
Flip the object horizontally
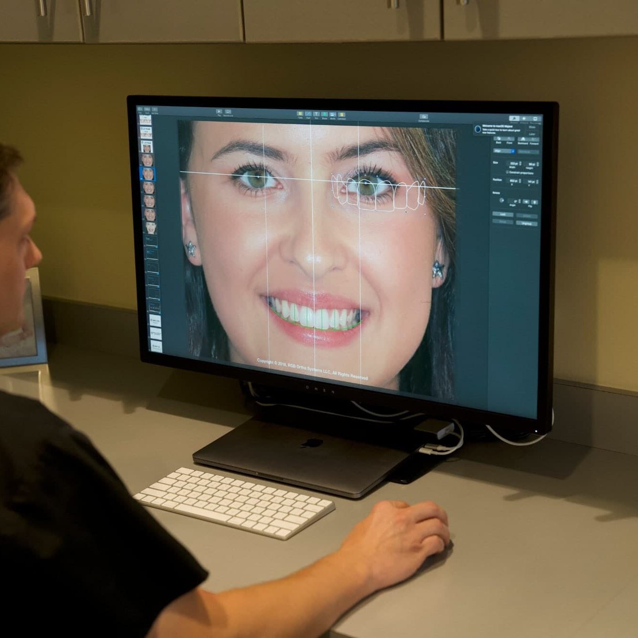pos(526,202)
